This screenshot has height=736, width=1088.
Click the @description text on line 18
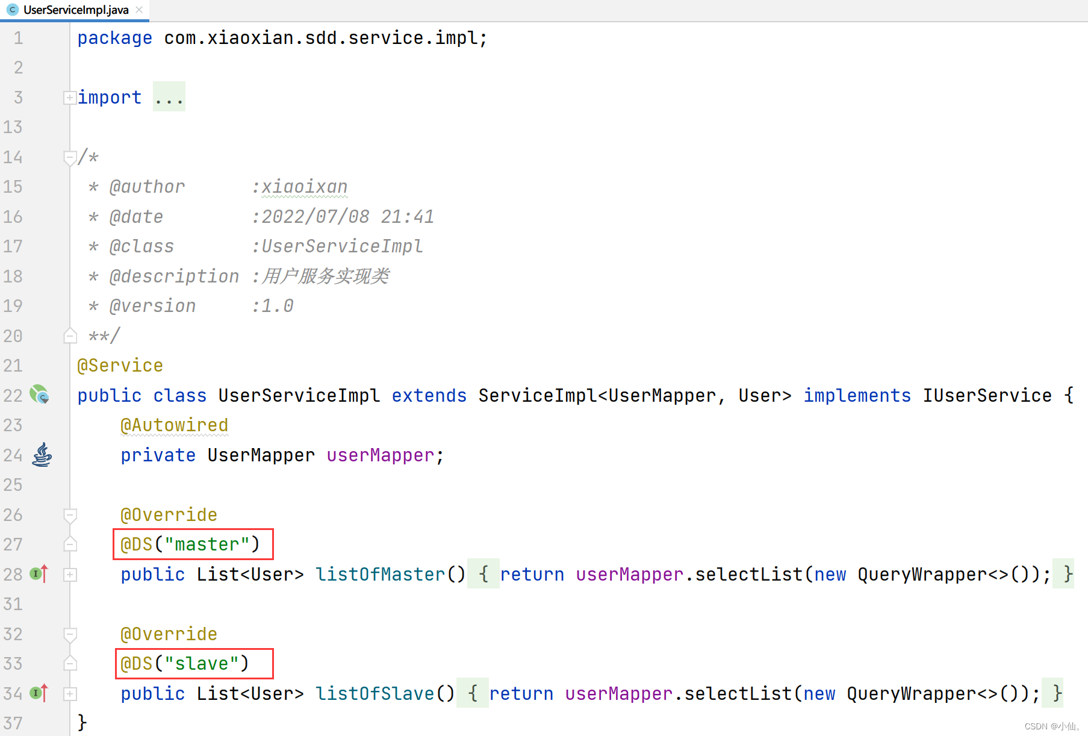[x=326, y=276]
